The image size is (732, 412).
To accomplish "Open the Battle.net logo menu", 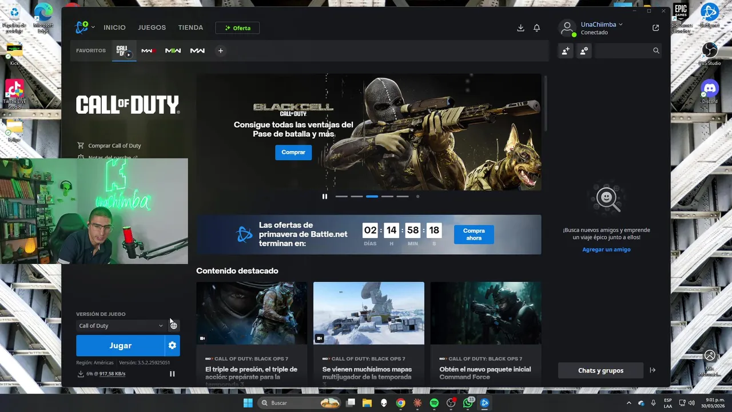I will (x=82, y=27).
